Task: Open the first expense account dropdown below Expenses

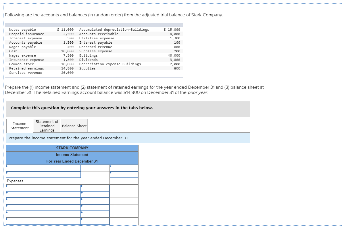Action: tap(43, 188)
